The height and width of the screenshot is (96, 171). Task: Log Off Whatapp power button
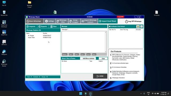click(133, 21)
